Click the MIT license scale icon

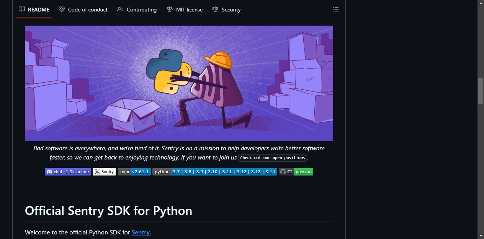pos(170,10)
